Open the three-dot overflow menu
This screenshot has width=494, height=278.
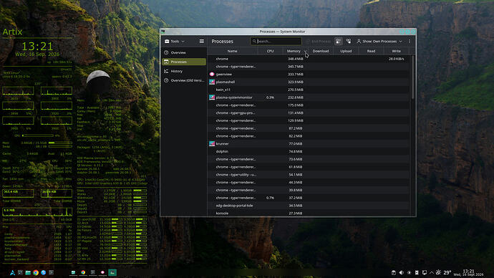pyautogui.click(x=410, y=42)
